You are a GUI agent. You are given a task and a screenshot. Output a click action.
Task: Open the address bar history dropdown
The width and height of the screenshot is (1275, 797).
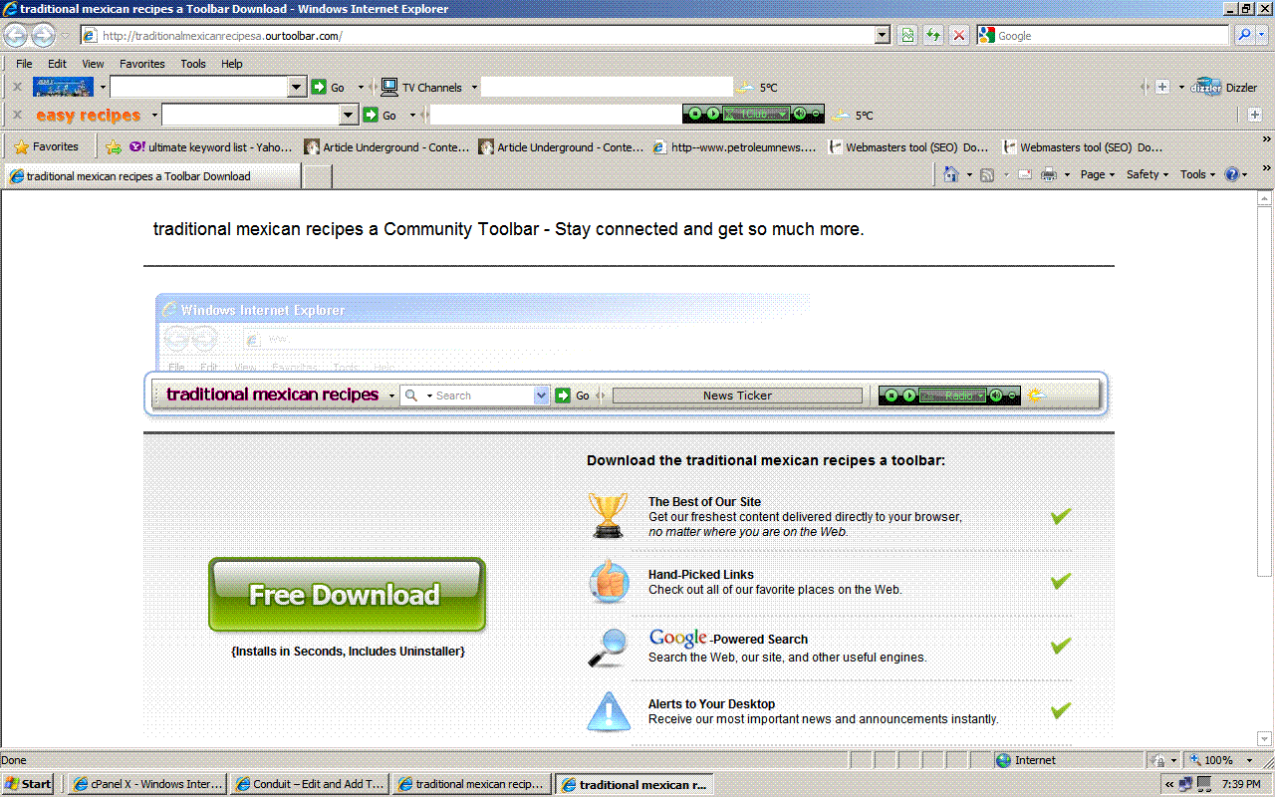[883, 36]
